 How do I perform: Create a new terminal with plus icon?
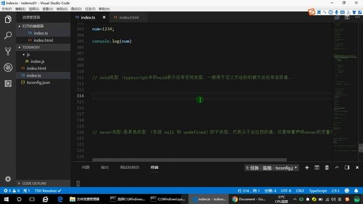[307, 168]
